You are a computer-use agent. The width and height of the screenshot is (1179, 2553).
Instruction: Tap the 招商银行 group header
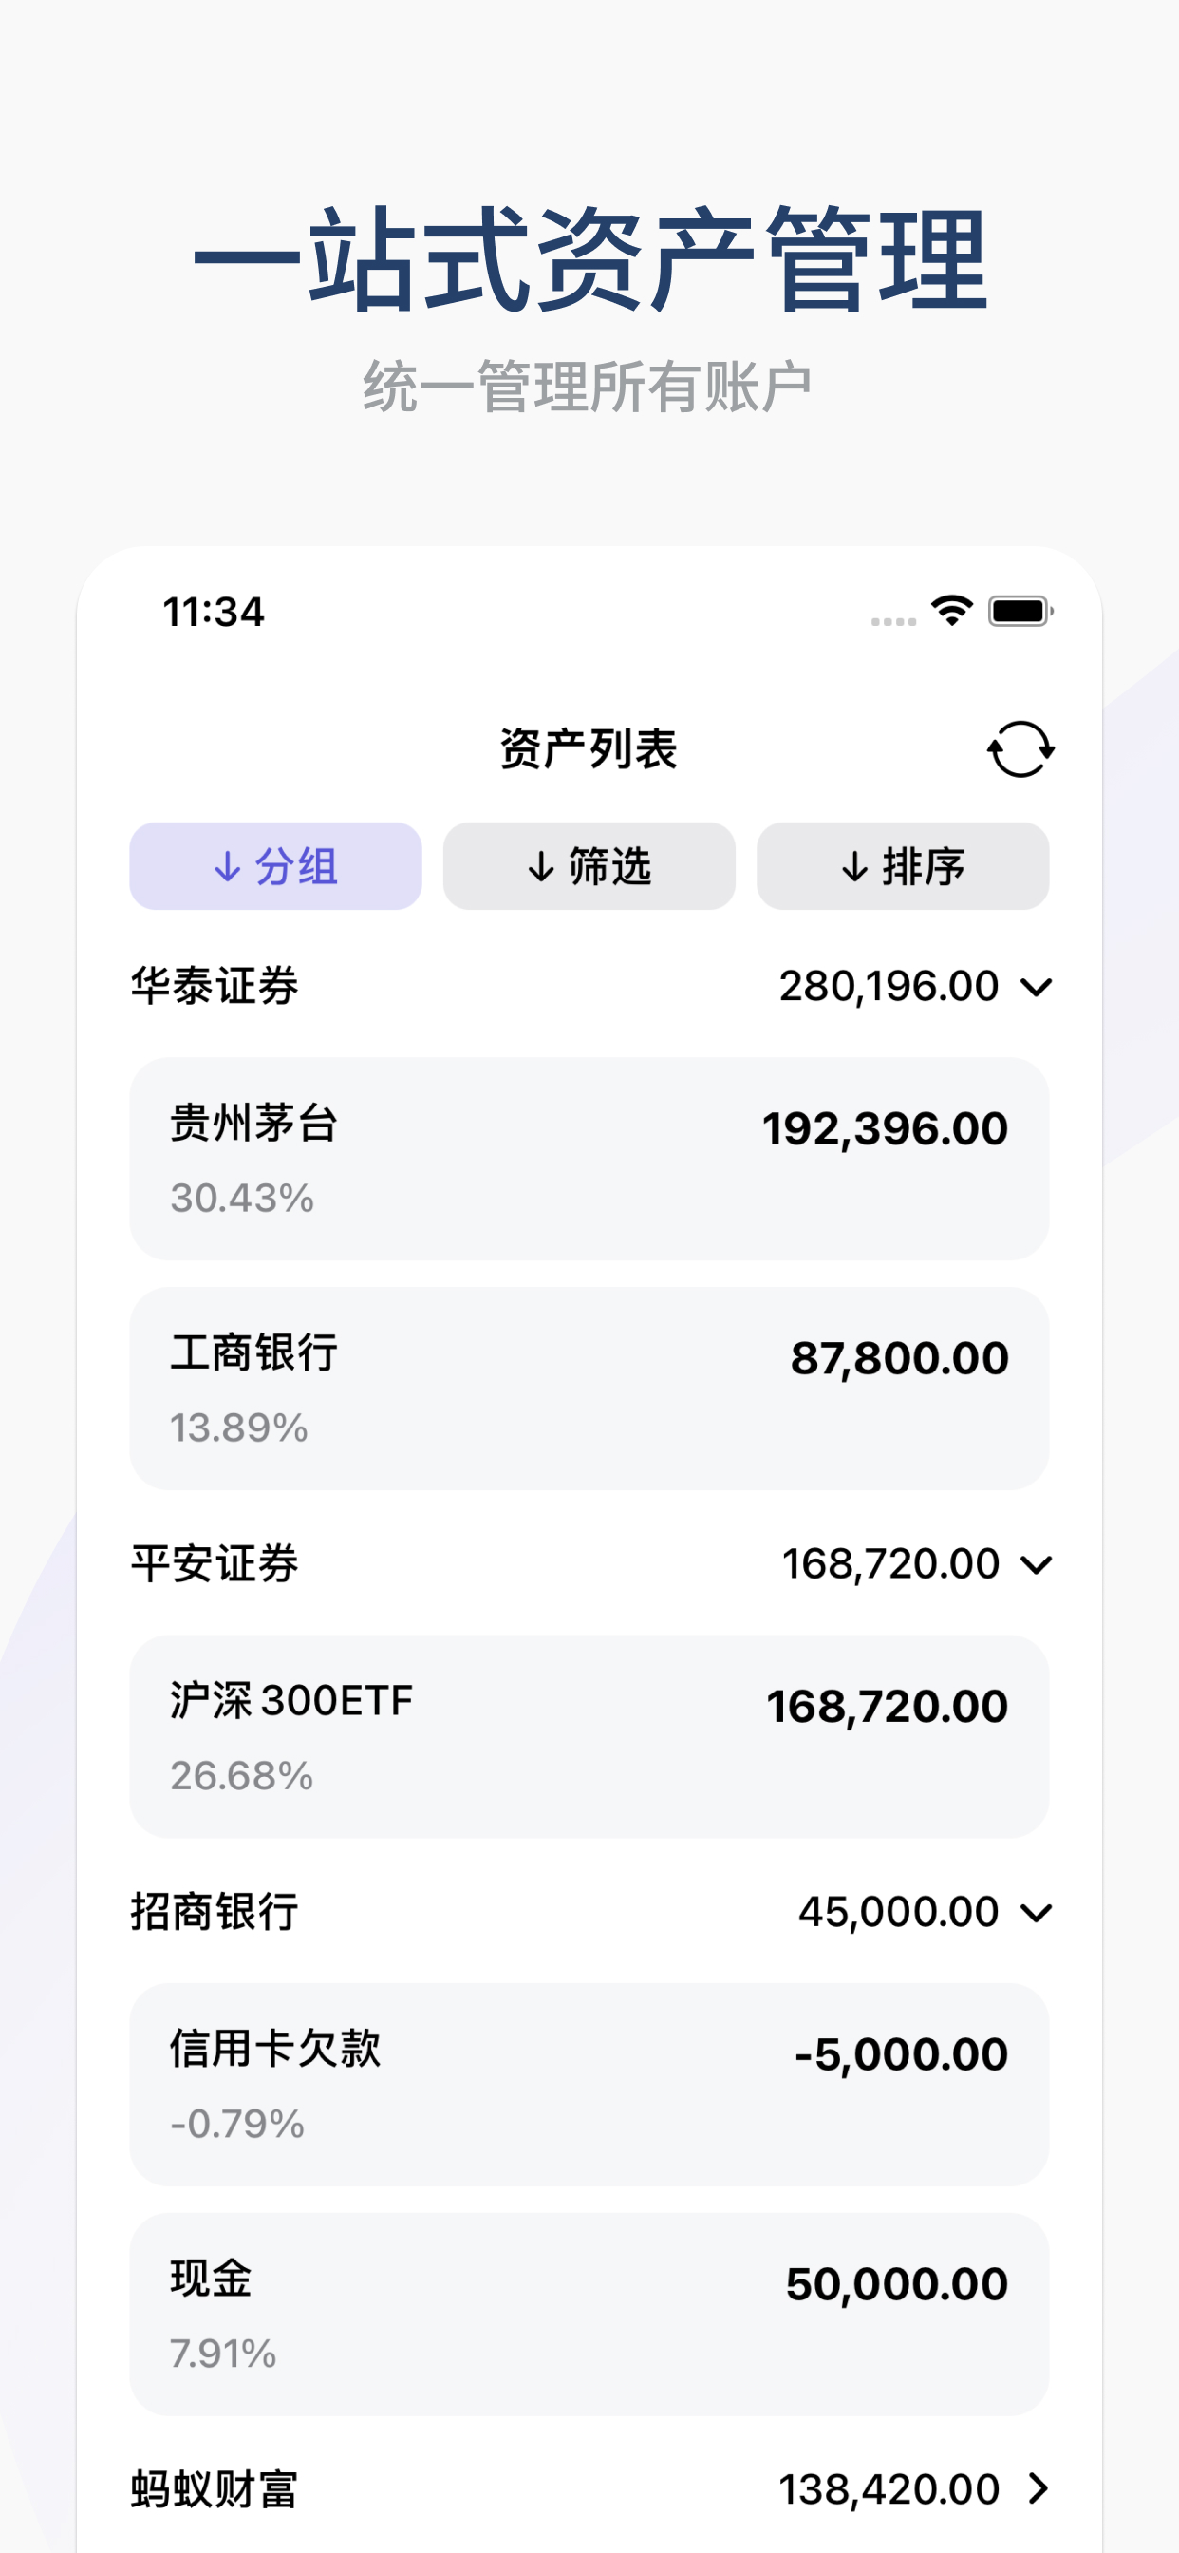pyautogui.click(x=215, y=1913)
